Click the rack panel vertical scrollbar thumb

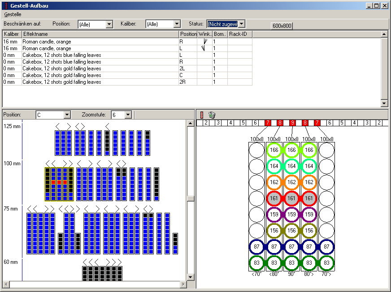pos(191,198)
